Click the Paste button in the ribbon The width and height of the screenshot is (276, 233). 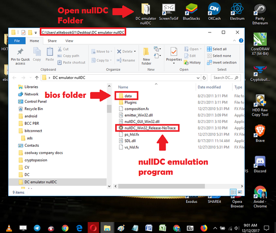pyautogui.click(x=50, y=54)
